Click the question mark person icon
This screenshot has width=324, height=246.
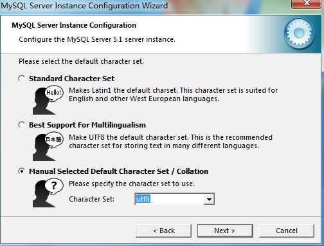pos(48,193)
